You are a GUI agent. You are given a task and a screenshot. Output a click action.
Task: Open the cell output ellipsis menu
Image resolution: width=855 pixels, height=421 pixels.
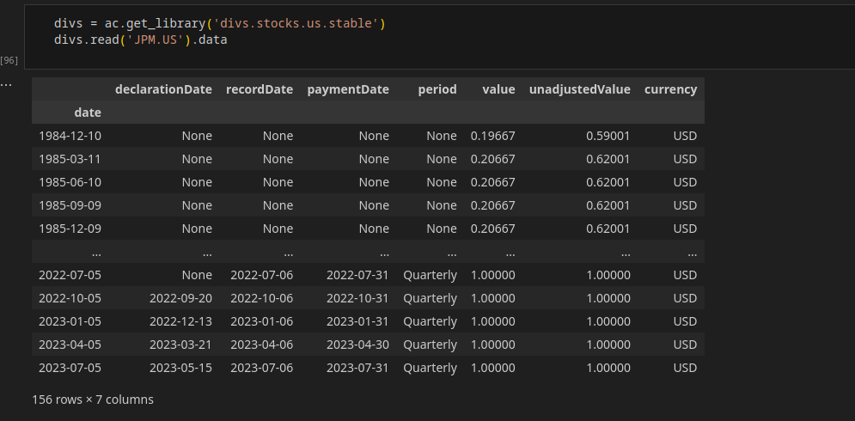coord(6,84)
